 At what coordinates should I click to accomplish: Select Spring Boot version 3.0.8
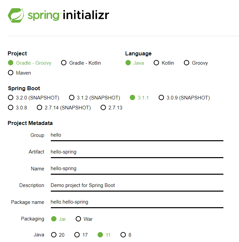coord(18,107)
